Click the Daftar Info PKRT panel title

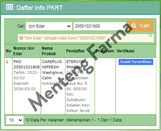(40, 8)
